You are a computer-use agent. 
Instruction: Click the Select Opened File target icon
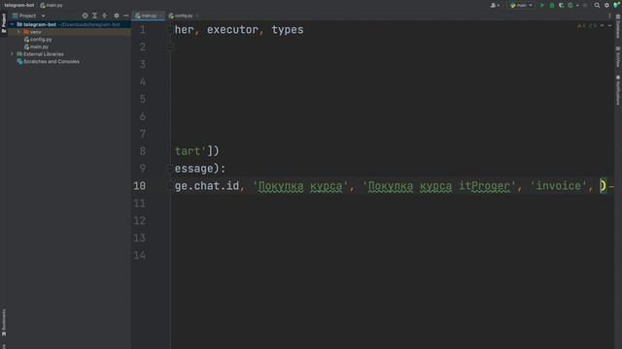[85, 16]
